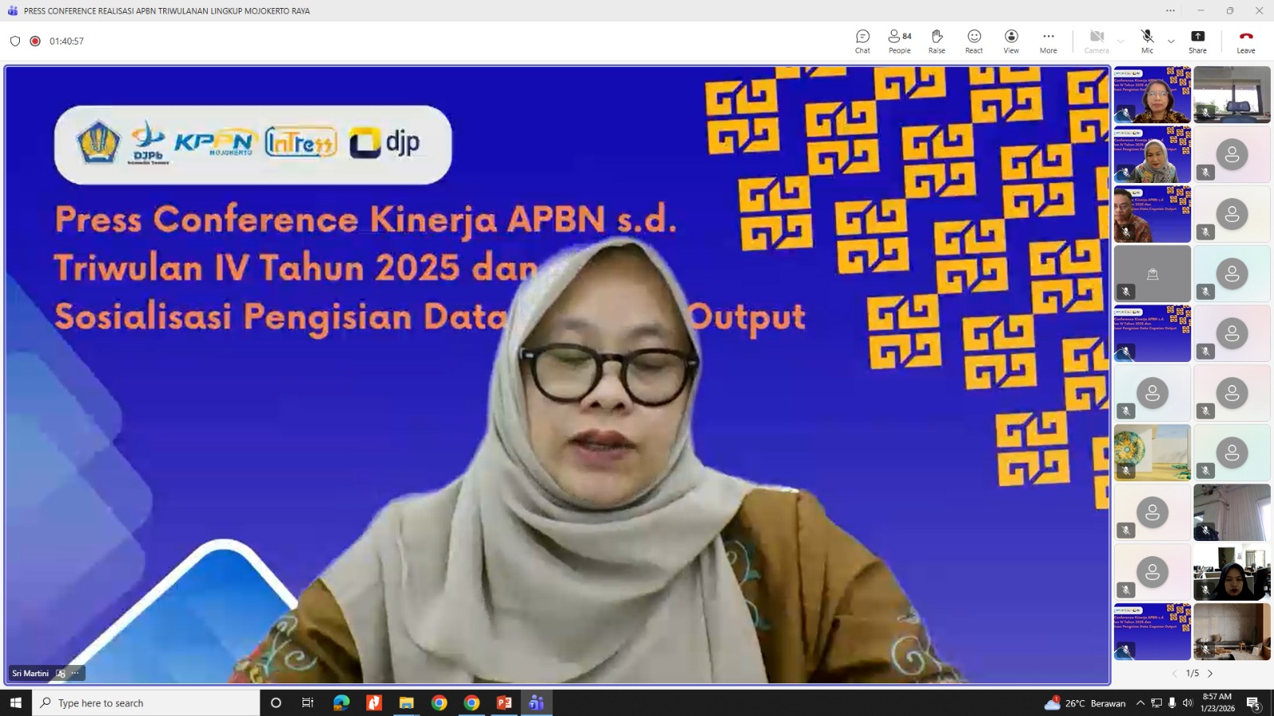
Task: Open PowerPoint from the taskbar
Action: click(x=504, y=702)
